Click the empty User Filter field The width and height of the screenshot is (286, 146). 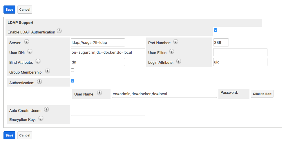click(x=240, y=52)
